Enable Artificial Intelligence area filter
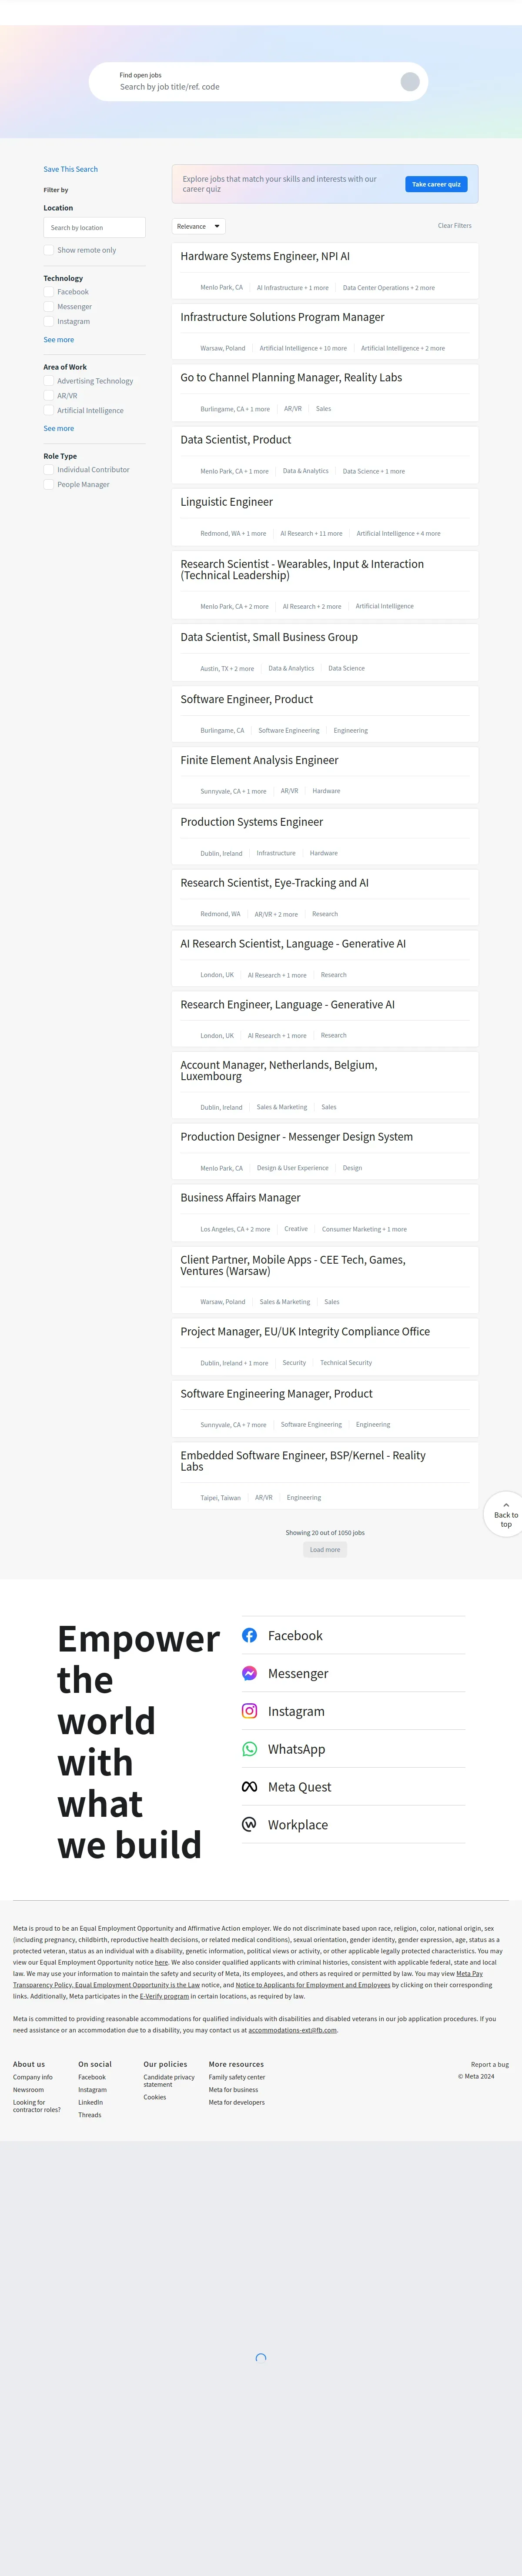Screen dimensions: 522x2576 point(48,410)
